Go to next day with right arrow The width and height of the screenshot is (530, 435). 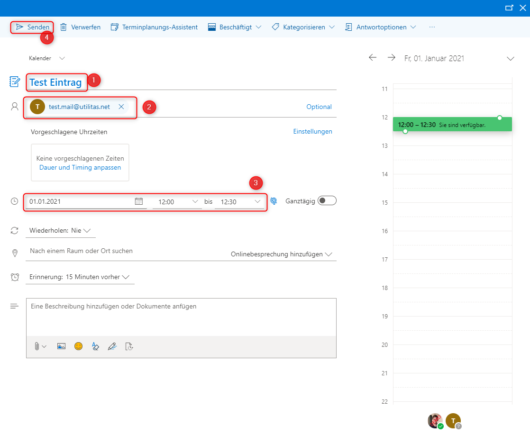click(x=391, y=57)
